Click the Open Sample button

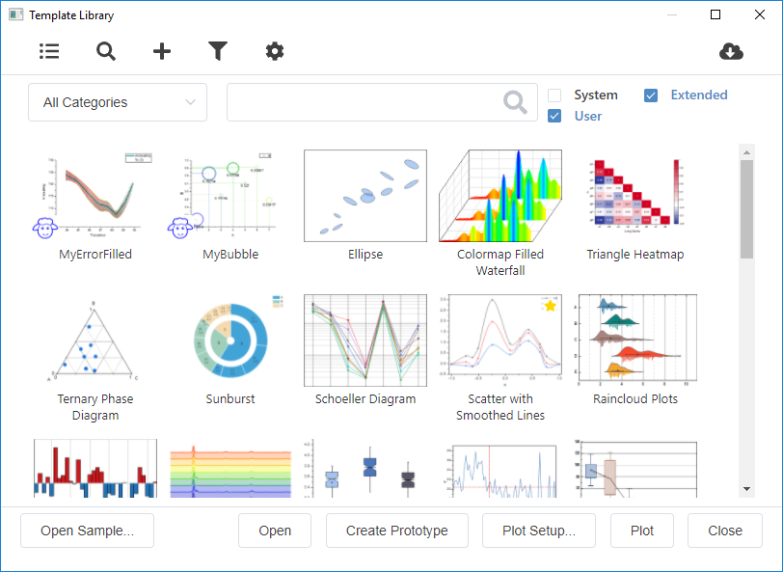click(87, 531)
